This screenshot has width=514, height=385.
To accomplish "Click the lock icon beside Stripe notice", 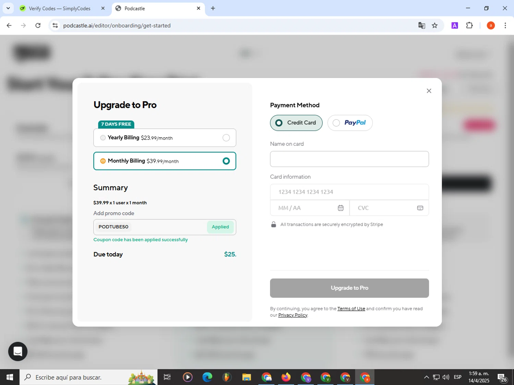I will (x=273, y=224).
